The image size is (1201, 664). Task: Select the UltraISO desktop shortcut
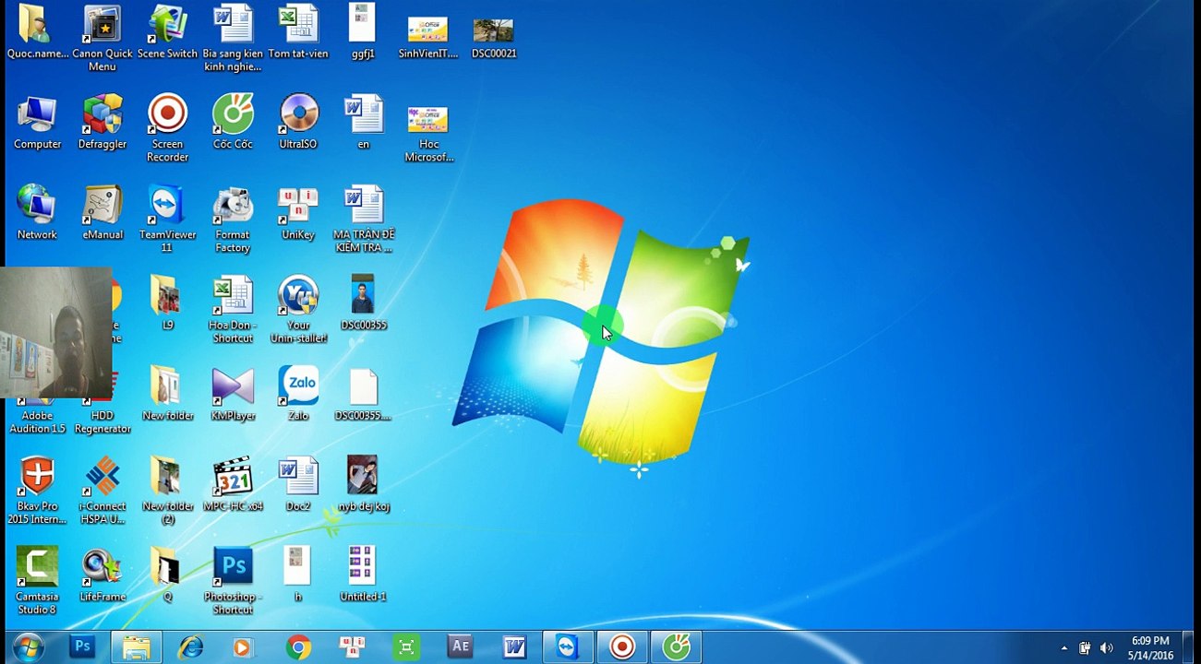pyautogui.click(x=298, y=122)
